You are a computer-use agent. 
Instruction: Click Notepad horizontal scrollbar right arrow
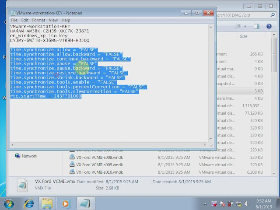tap(205, 145)
